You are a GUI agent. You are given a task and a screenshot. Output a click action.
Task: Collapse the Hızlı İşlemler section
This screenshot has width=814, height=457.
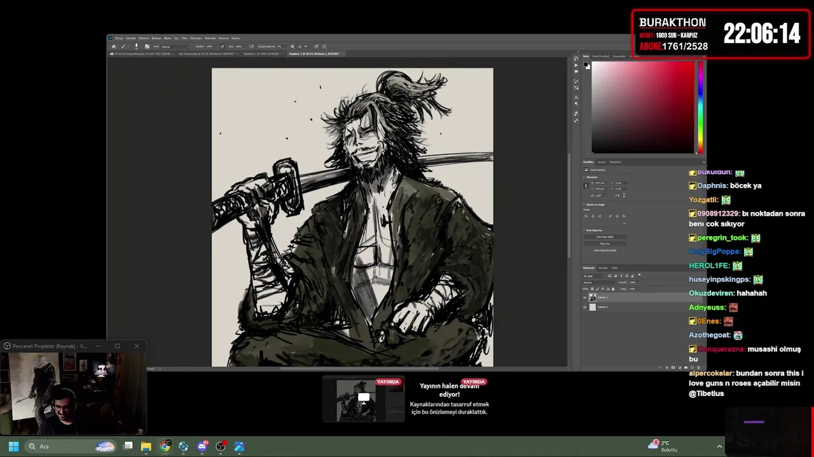point(584,230)
